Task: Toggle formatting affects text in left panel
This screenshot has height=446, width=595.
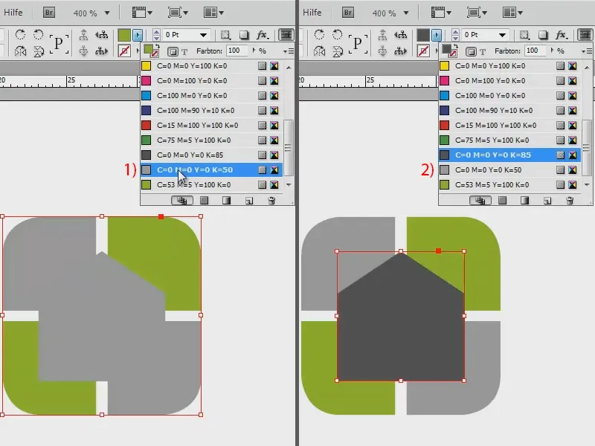Action: click(x=184, y=51)
